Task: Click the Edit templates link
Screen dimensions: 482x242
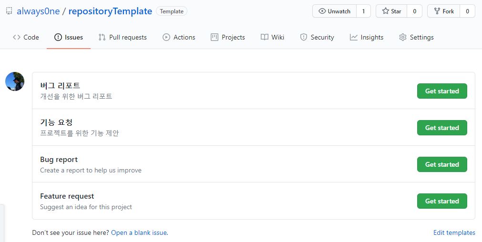Action: point(454,232)
